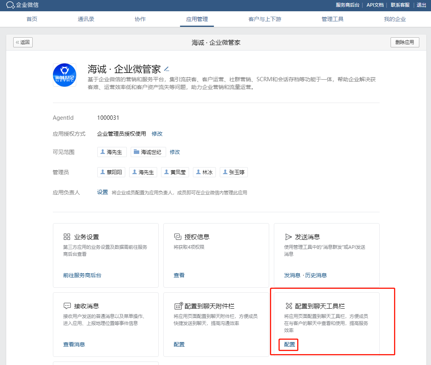431x365 pixels.
Task: Click the 查看消息 link
Action: click(74, 344)
